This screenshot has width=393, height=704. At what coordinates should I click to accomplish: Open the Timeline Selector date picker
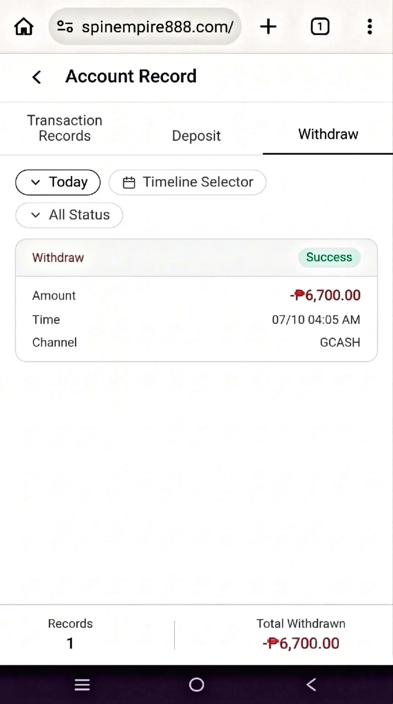pos(187,182)
